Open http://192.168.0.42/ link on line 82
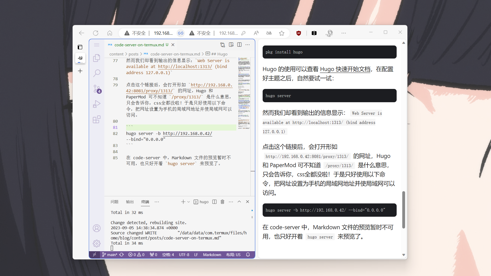Viewport: 491px width, 276px height. click(x=187, y=134)
